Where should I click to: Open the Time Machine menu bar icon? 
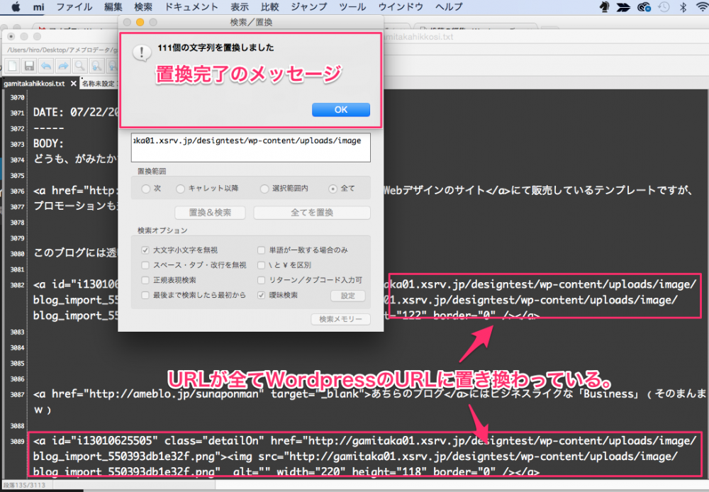coord(664,7)
